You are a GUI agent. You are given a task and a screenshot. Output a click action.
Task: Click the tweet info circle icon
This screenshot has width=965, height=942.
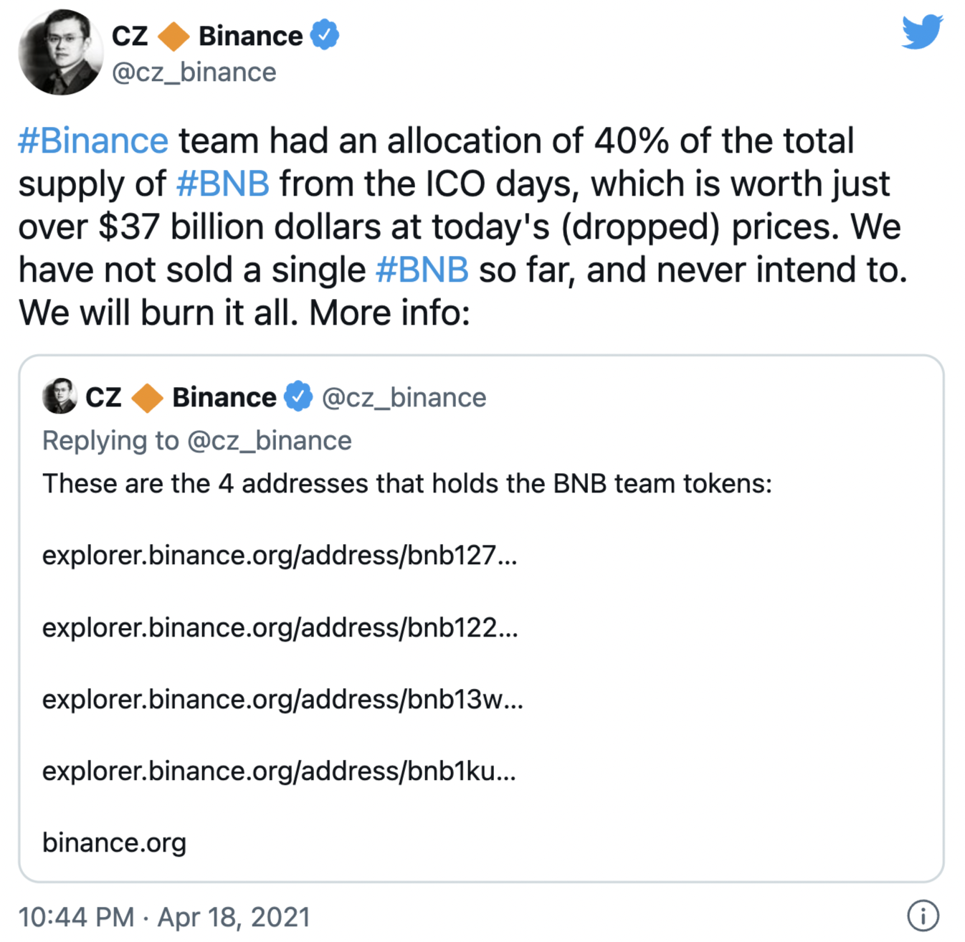(923, 915)
